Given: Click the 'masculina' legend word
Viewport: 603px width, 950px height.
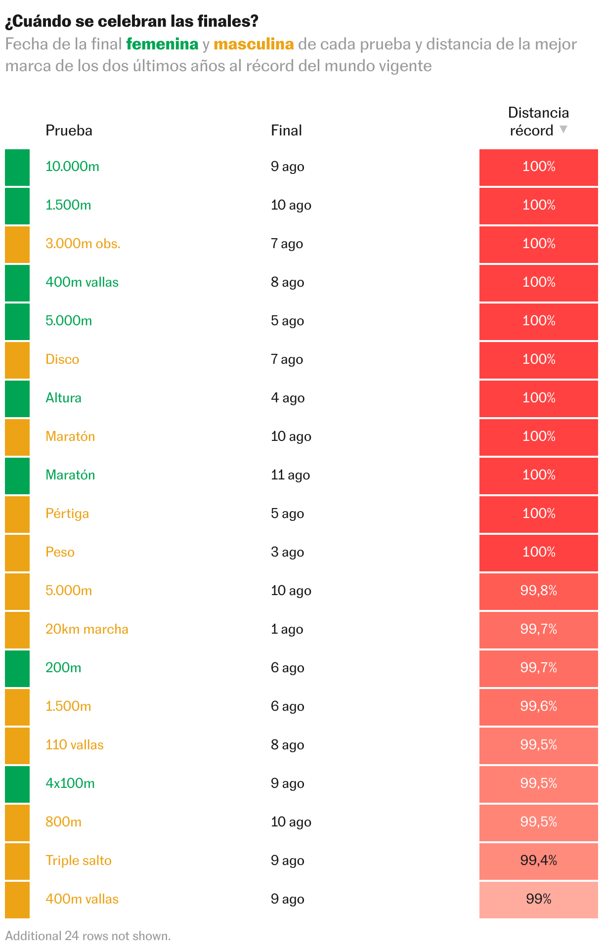Looking at the screenshot, I should click(254, 44).
